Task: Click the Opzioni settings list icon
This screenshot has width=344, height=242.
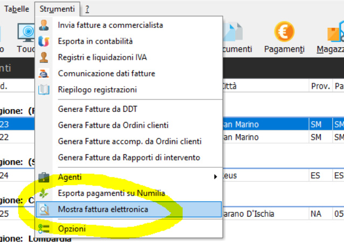Action: pos(44,229)
